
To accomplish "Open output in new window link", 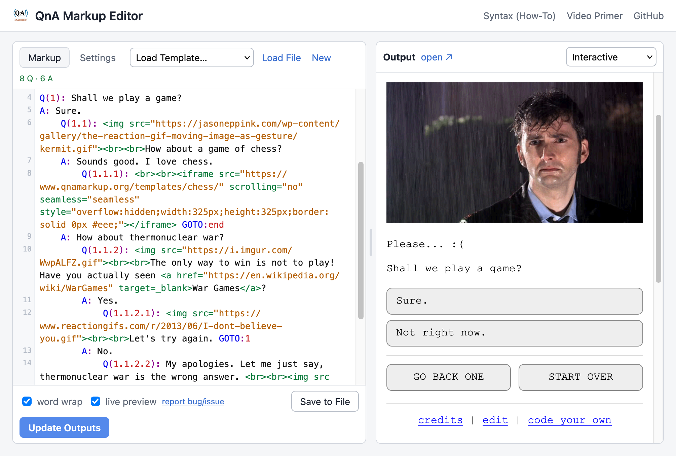I will click(x=436, y=57).
